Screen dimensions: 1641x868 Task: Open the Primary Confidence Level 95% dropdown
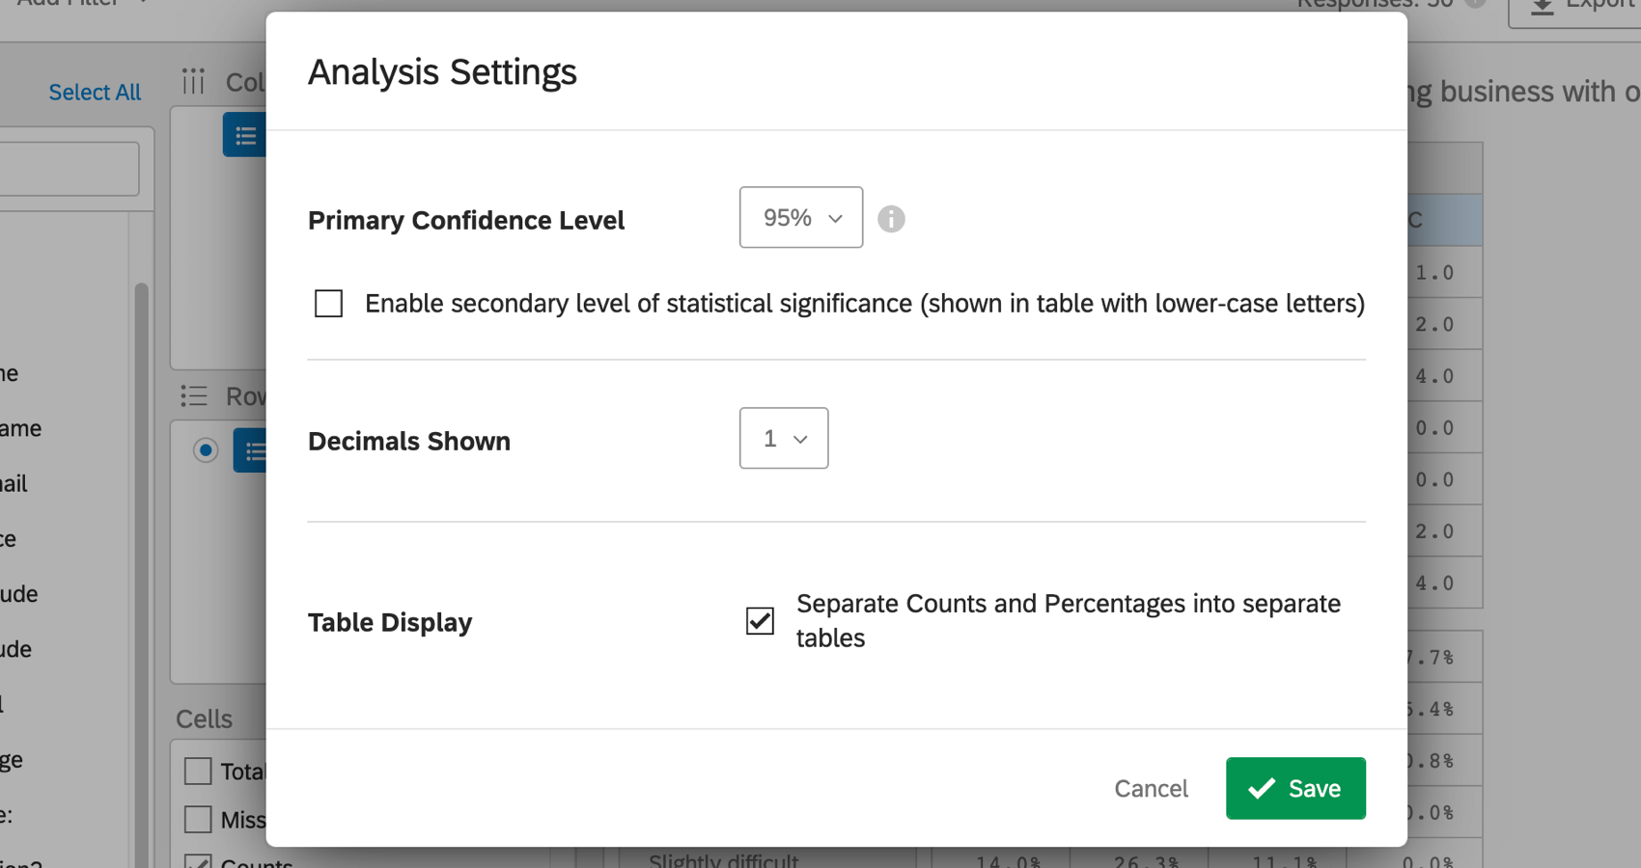coord(800,217)
